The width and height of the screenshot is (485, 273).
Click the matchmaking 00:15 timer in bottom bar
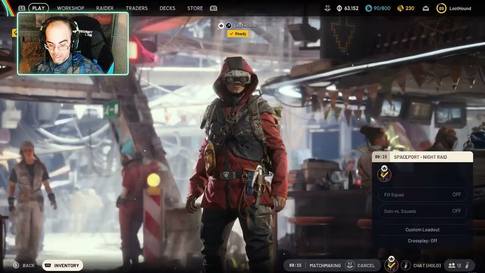(295, 265)
